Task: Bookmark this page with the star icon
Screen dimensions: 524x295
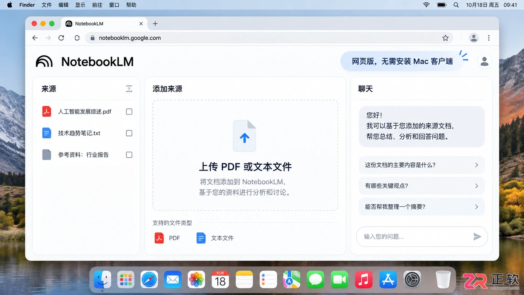Action: (445, 38)
